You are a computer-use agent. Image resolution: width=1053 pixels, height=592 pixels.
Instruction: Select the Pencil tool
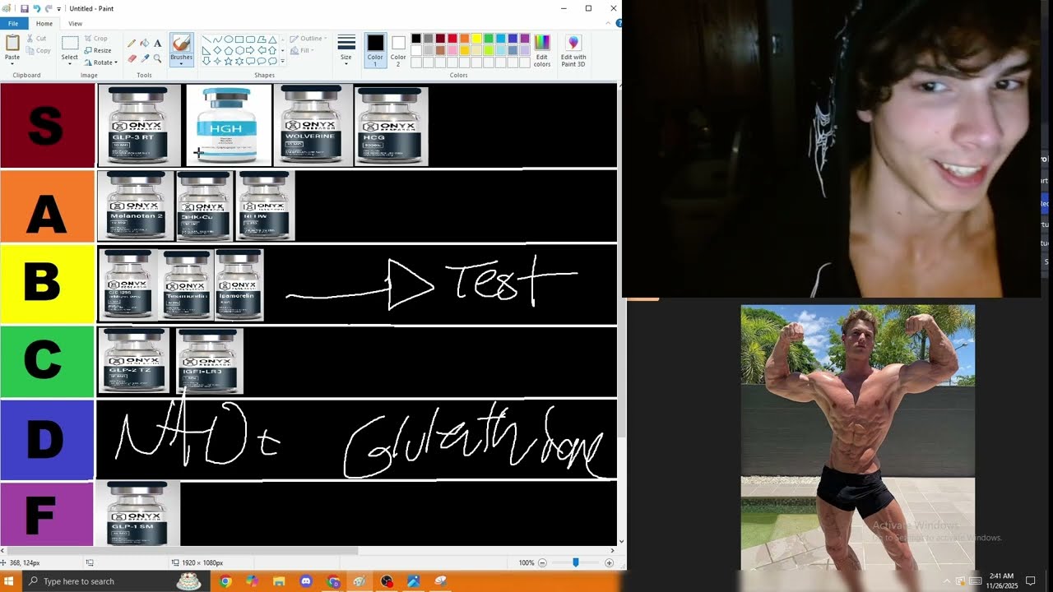pyautogui.click(x=131, y=44)
